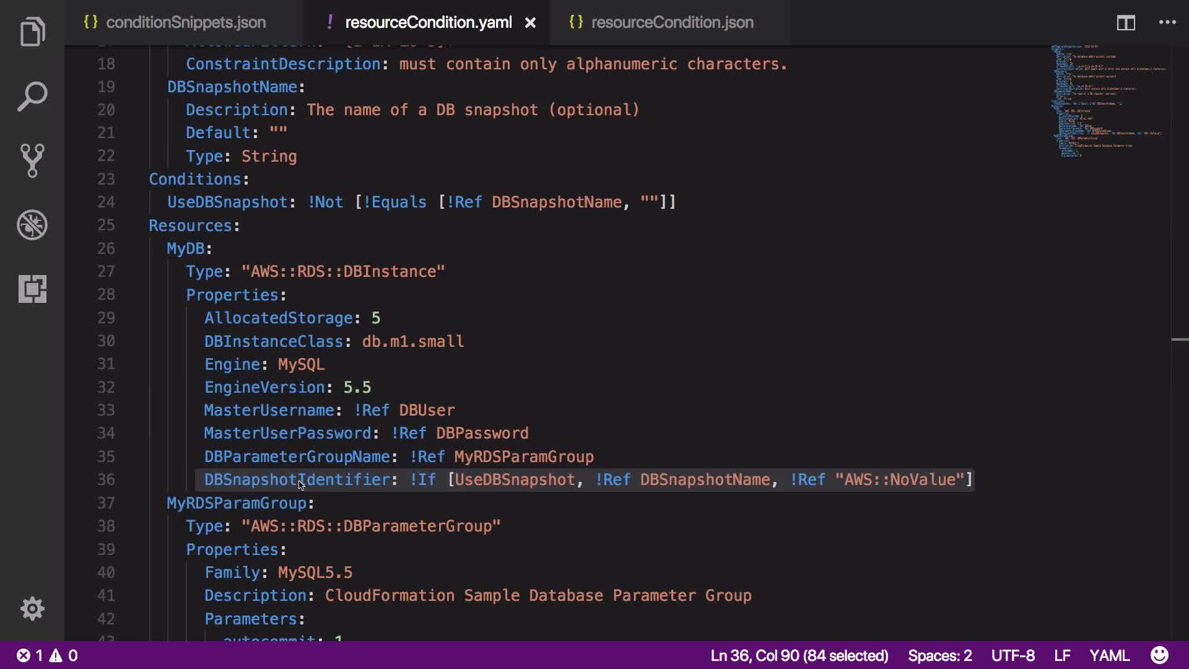Click the feedback smiley icon
Image resolution: width=1189 pixels, height=669 pixels.
(1159, 655)
